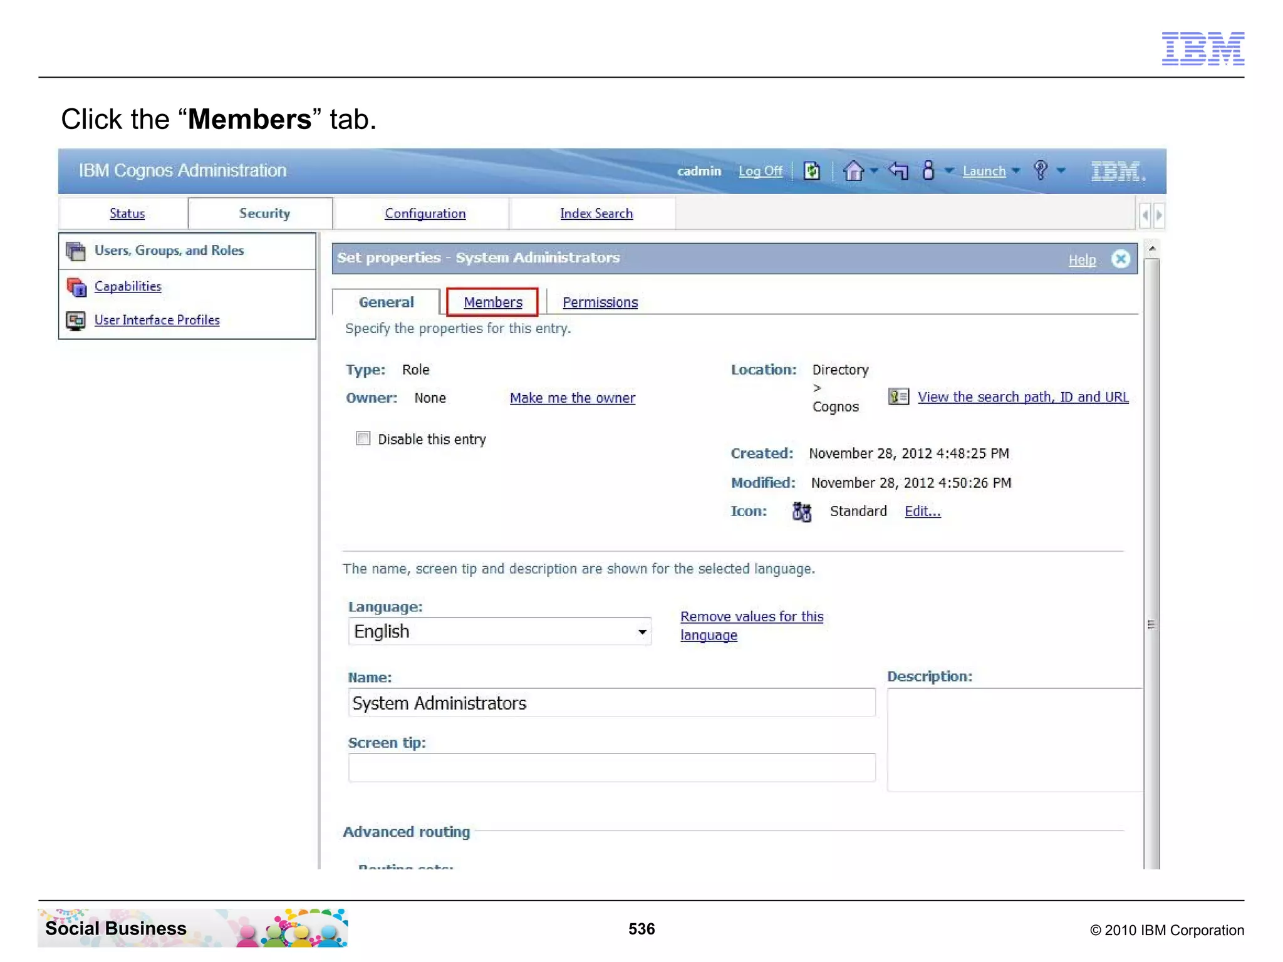Click the Standard role icon image

tap(801, 512)
